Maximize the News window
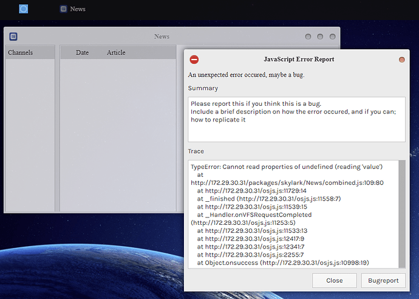The image size is (419, 299). tap(320, 36)
